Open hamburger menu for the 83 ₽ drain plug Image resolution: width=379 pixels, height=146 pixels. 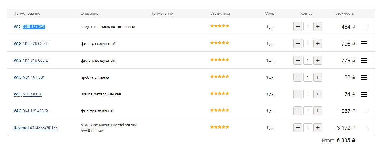point(364,77)
